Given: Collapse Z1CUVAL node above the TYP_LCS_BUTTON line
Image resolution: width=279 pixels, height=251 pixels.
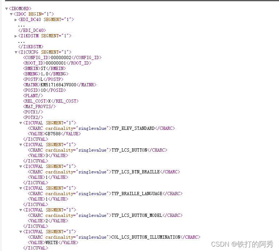Looking at the screenshot, I should point(21,145).
